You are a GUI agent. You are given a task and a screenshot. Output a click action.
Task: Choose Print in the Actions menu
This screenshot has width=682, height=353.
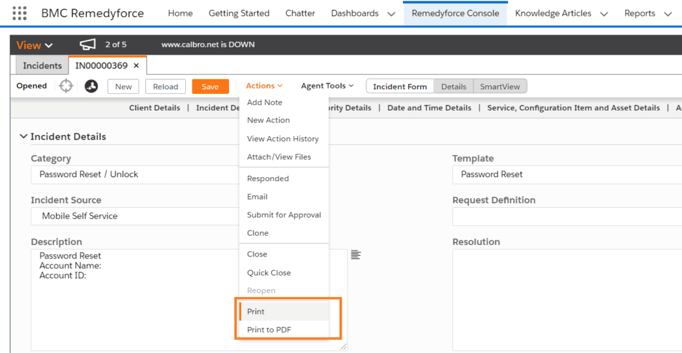pyautogui.click(x=284, y=312)
